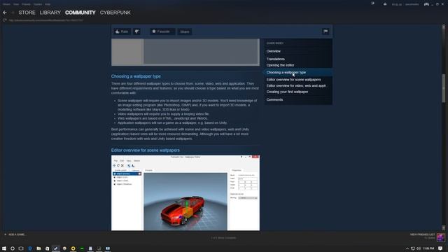Click the green taskbar app icon

coord(82,248)
